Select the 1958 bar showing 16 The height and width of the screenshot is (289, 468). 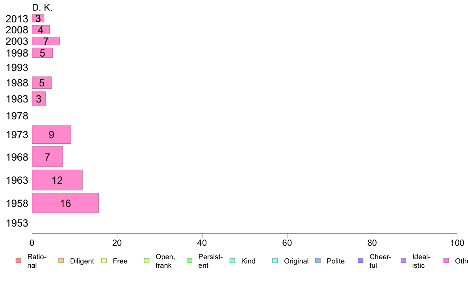[65, 203]
